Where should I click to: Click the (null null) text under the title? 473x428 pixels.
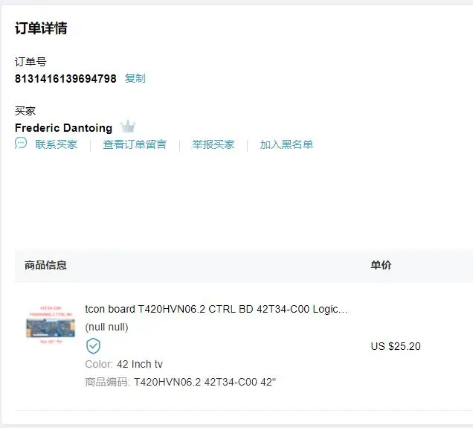pyautogui.click(x=107, y=327)
